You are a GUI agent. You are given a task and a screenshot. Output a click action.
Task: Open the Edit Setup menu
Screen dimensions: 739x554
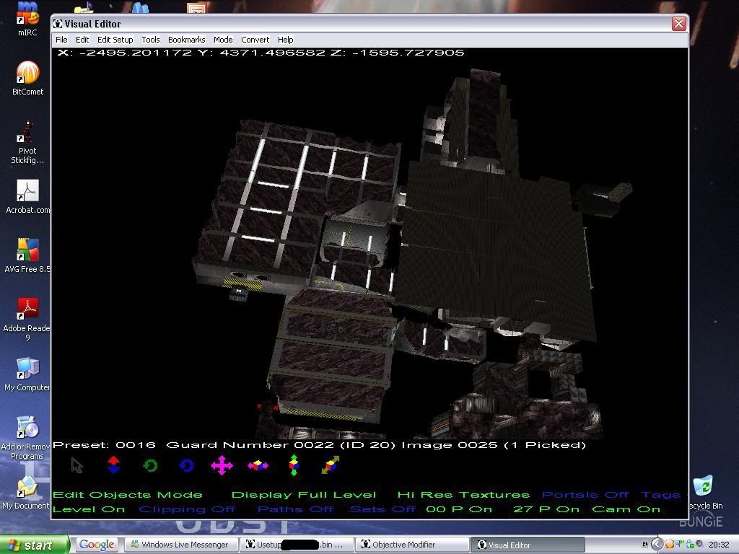pyautogui.click(x=115, y=40)
